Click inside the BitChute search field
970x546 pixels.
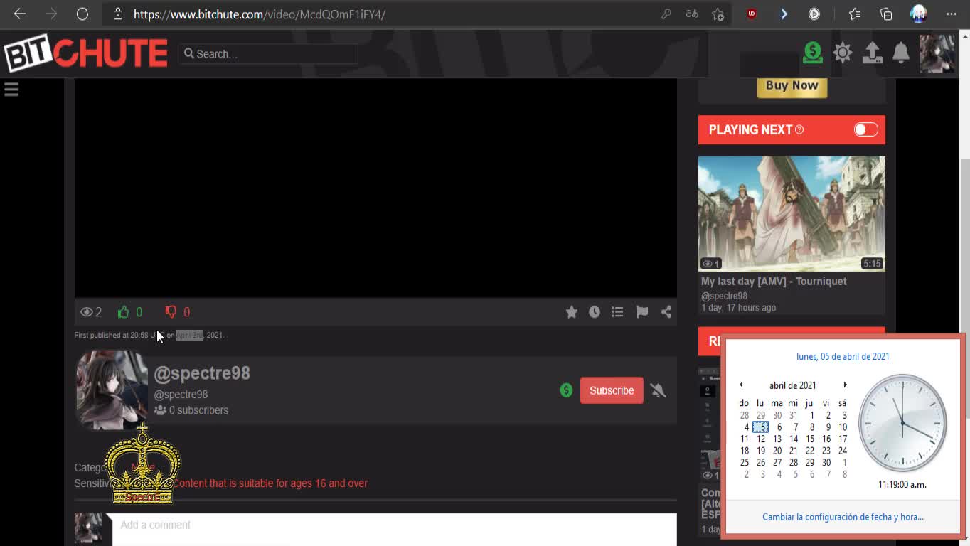coord(269,54)
